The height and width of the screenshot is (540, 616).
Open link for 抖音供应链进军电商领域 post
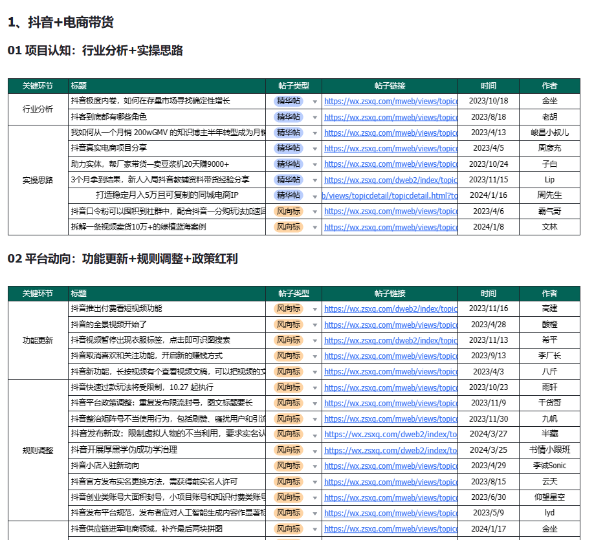pyautogui.click(x=391, y=528)
